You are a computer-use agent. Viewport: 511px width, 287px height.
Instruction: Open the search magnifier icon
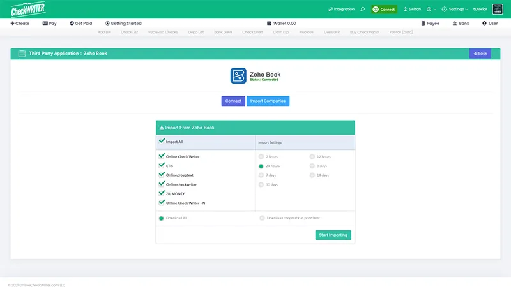click(x=362, y=9)
